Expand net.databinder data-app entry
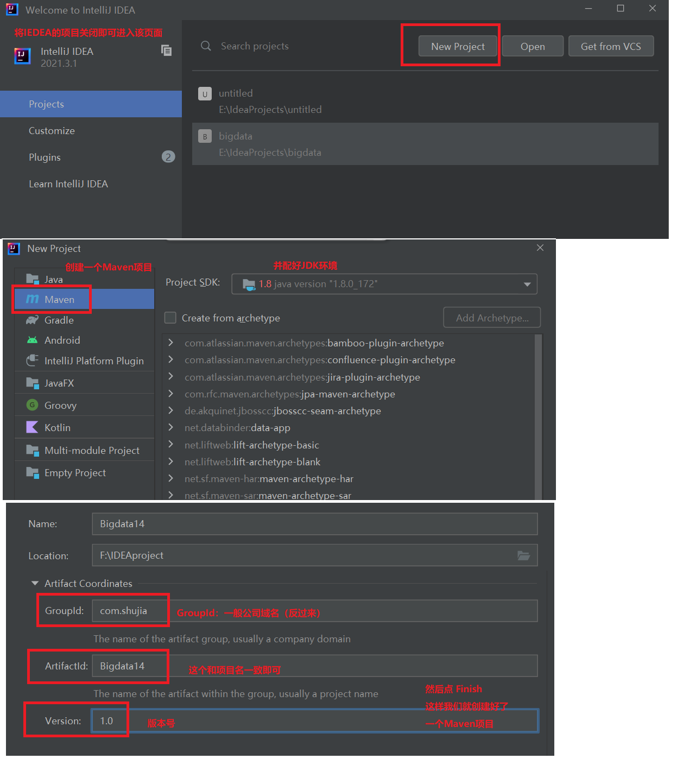This screenshot has width=677, height=765. click(171, 427)
